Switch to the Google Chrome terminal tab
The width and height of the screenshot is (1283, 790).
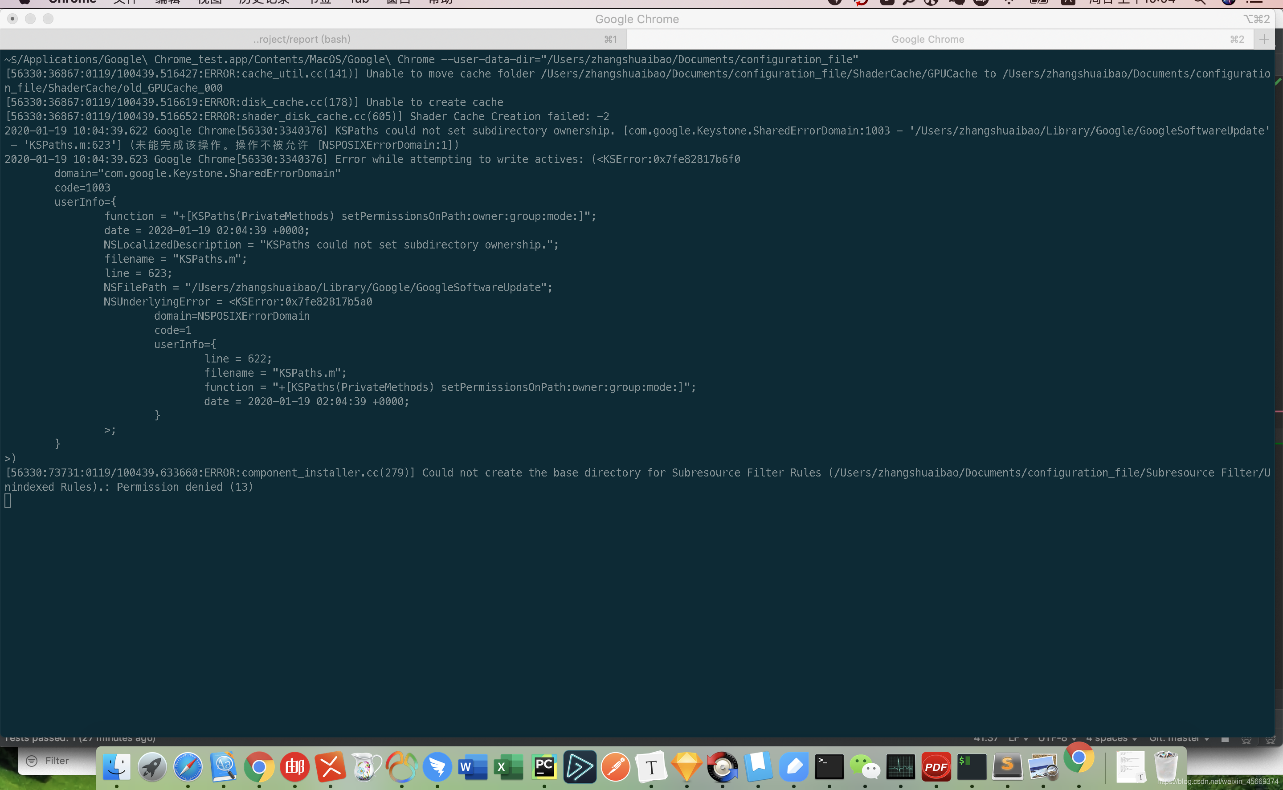tap(940, 39)
